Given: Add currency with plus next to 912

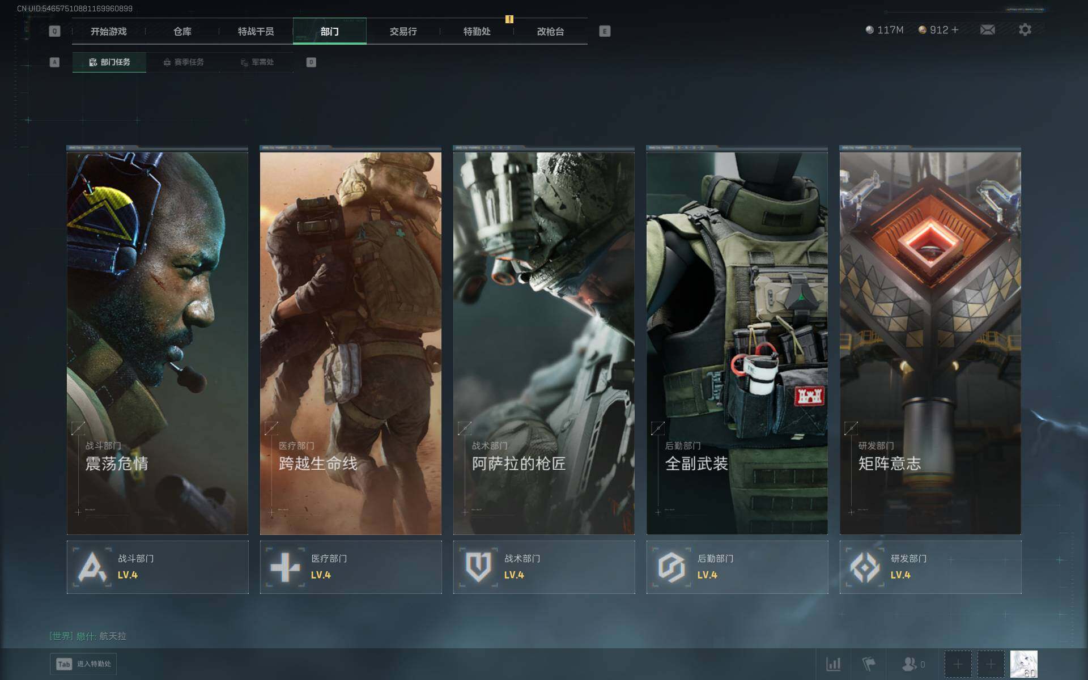Looking at the screenshot, I should (955, 29).
